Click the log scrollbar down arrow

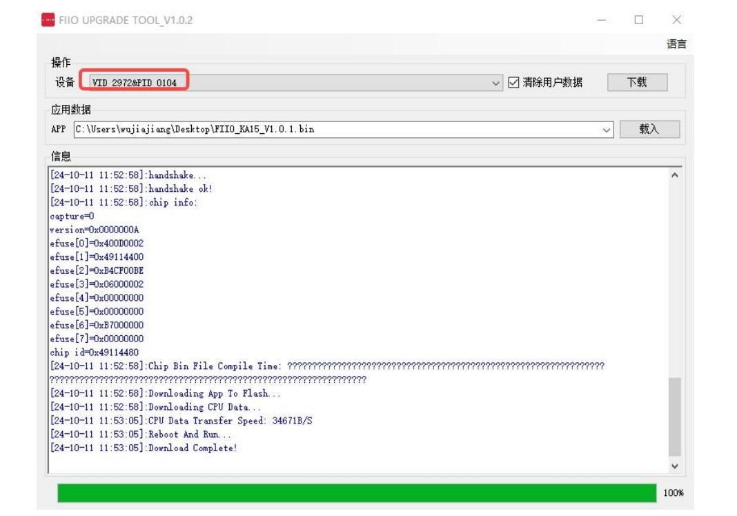(x=674, y=466)
